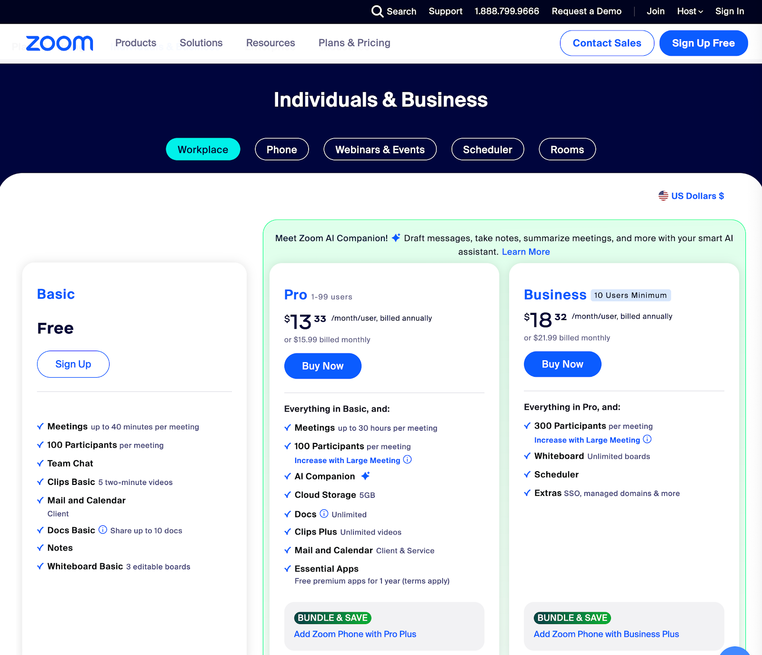Image resolution: width=762 pixels, height=655 pixels.
Task: Open the Resources navigation menu
Action: click(x=271, y=43)
